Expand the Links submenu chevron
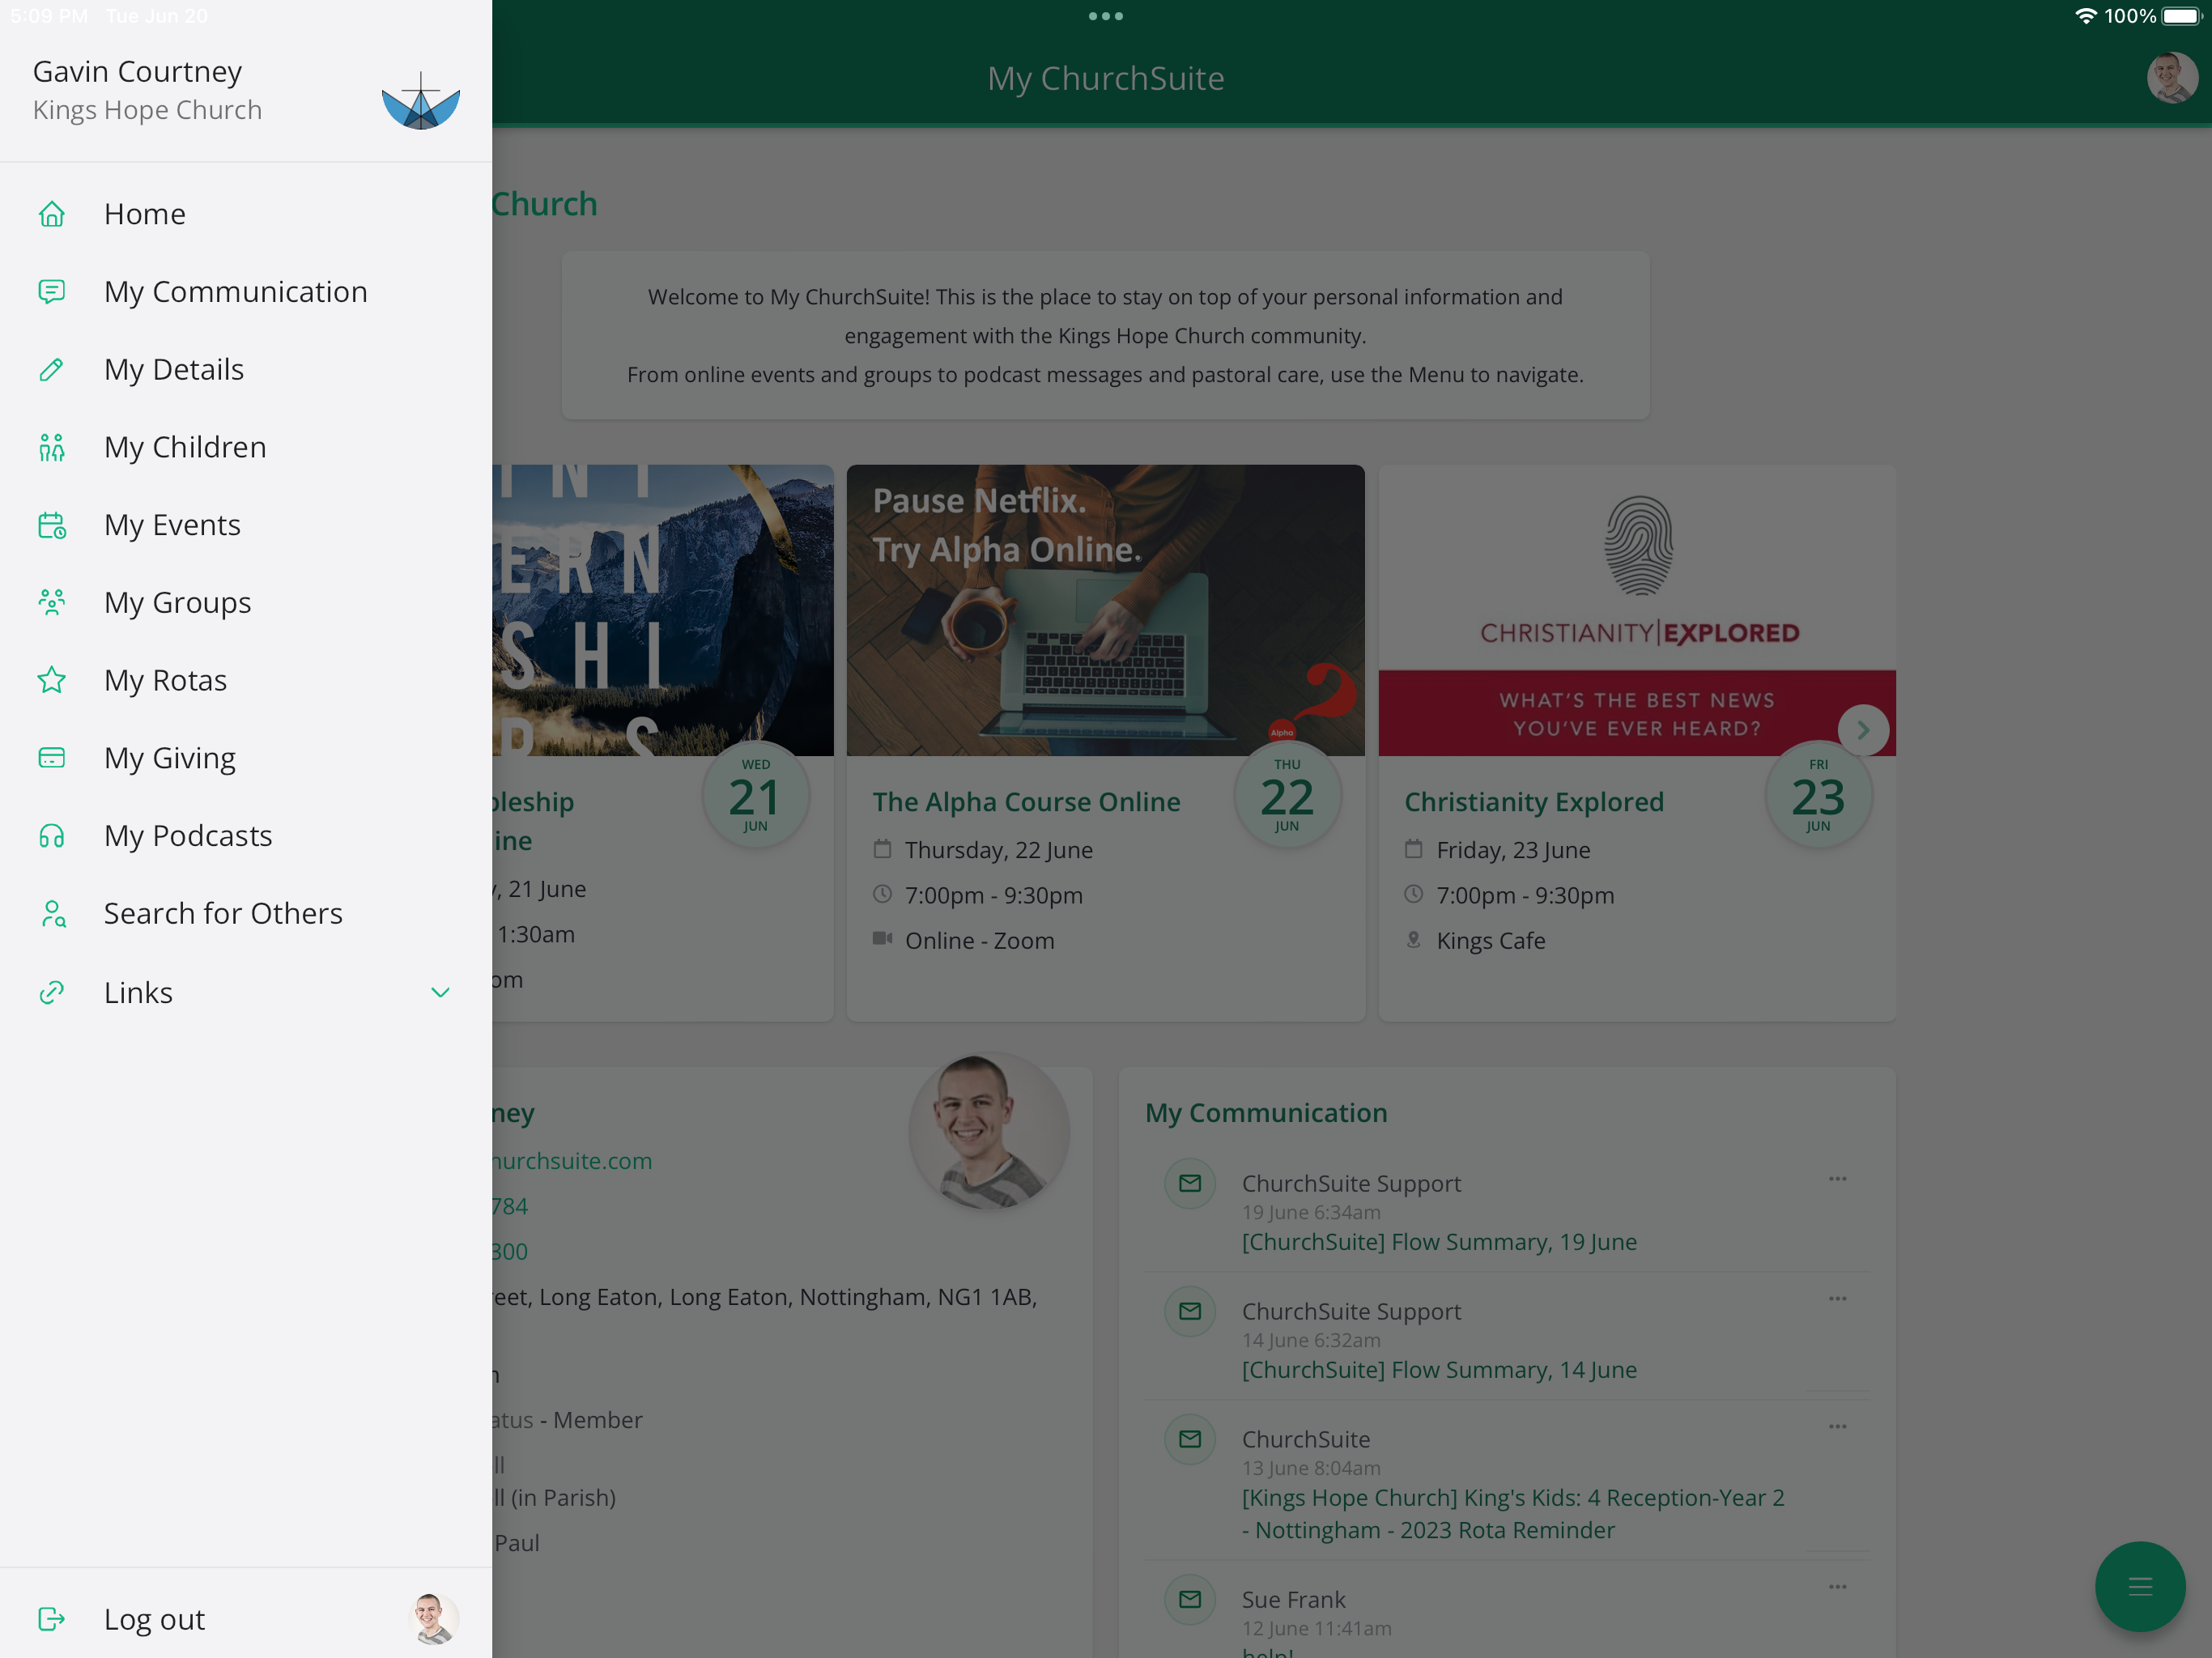 coord(440,992)
